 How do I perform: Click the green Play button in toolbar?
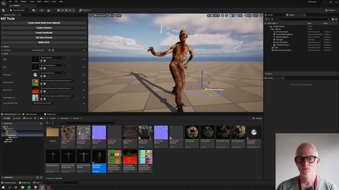point(58,10)
